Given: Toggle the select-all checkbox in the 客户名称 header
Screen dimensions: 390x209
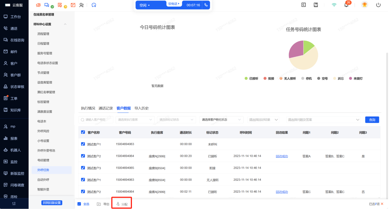Looking at the screenshot, I should coord(83,132).
